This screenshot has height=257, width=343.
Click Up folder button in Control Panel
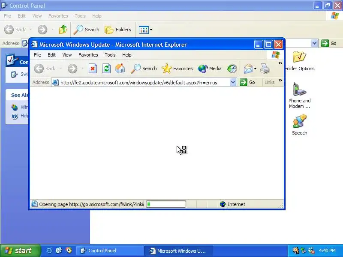click(x=63, y=30)
